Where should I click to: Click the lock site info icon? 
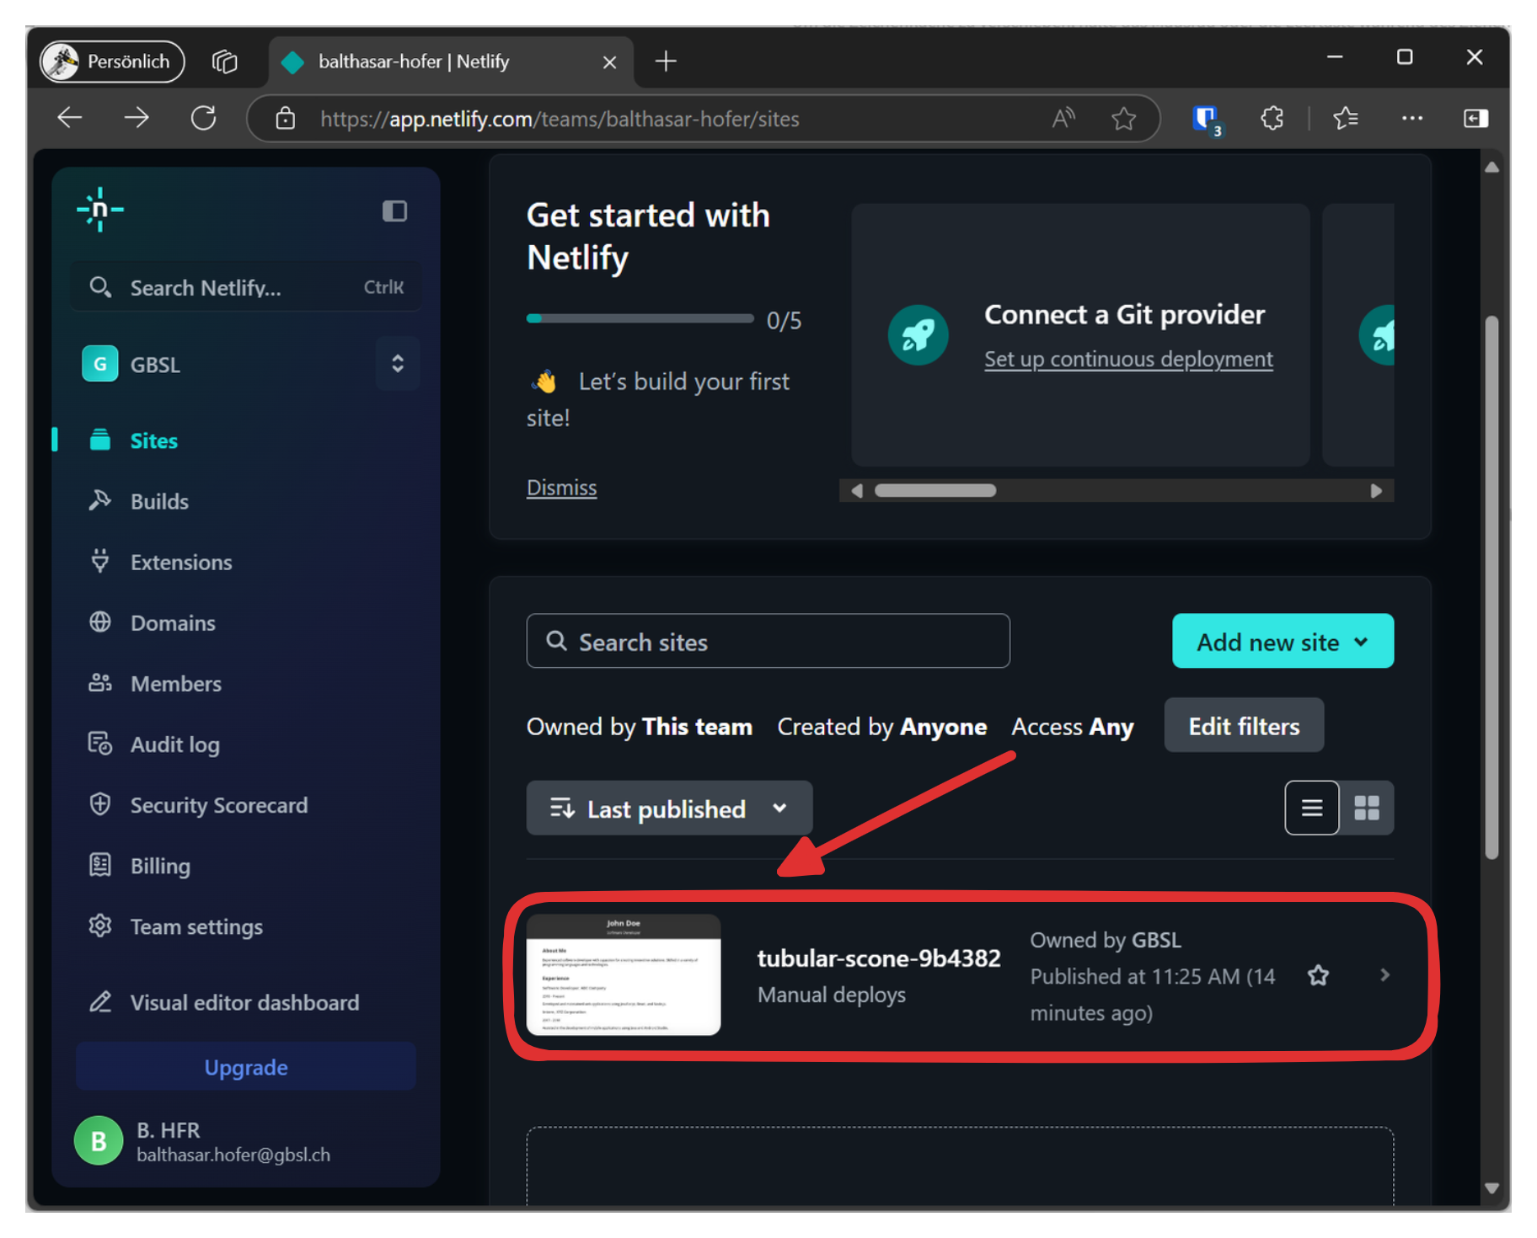[x=285, y=119]
